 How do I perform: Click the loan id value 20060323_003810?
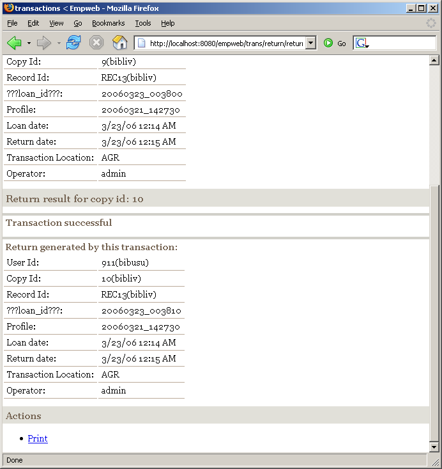[141, 310]
